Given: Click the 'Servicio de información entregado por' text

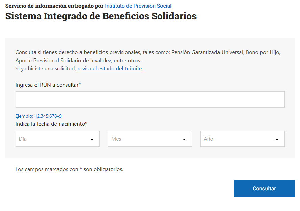Looking at the screenshot, I should (x=54, y=6).
